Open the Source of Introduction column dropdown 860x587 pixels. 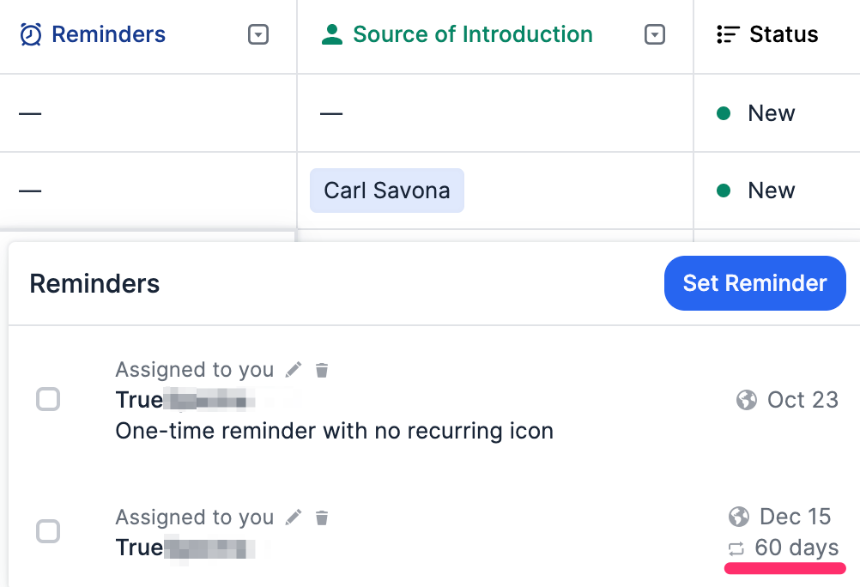pyautogui.click(x=655, y=34)
